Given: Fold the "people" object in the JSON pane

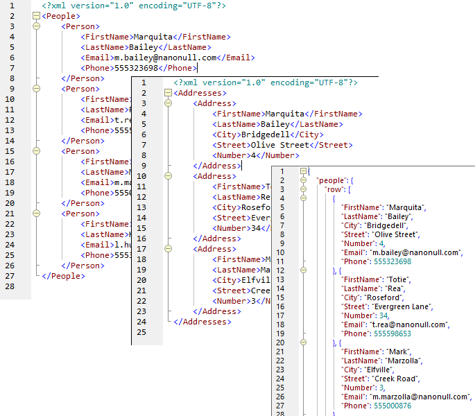Looking at the screenshot, I should 304,181.
